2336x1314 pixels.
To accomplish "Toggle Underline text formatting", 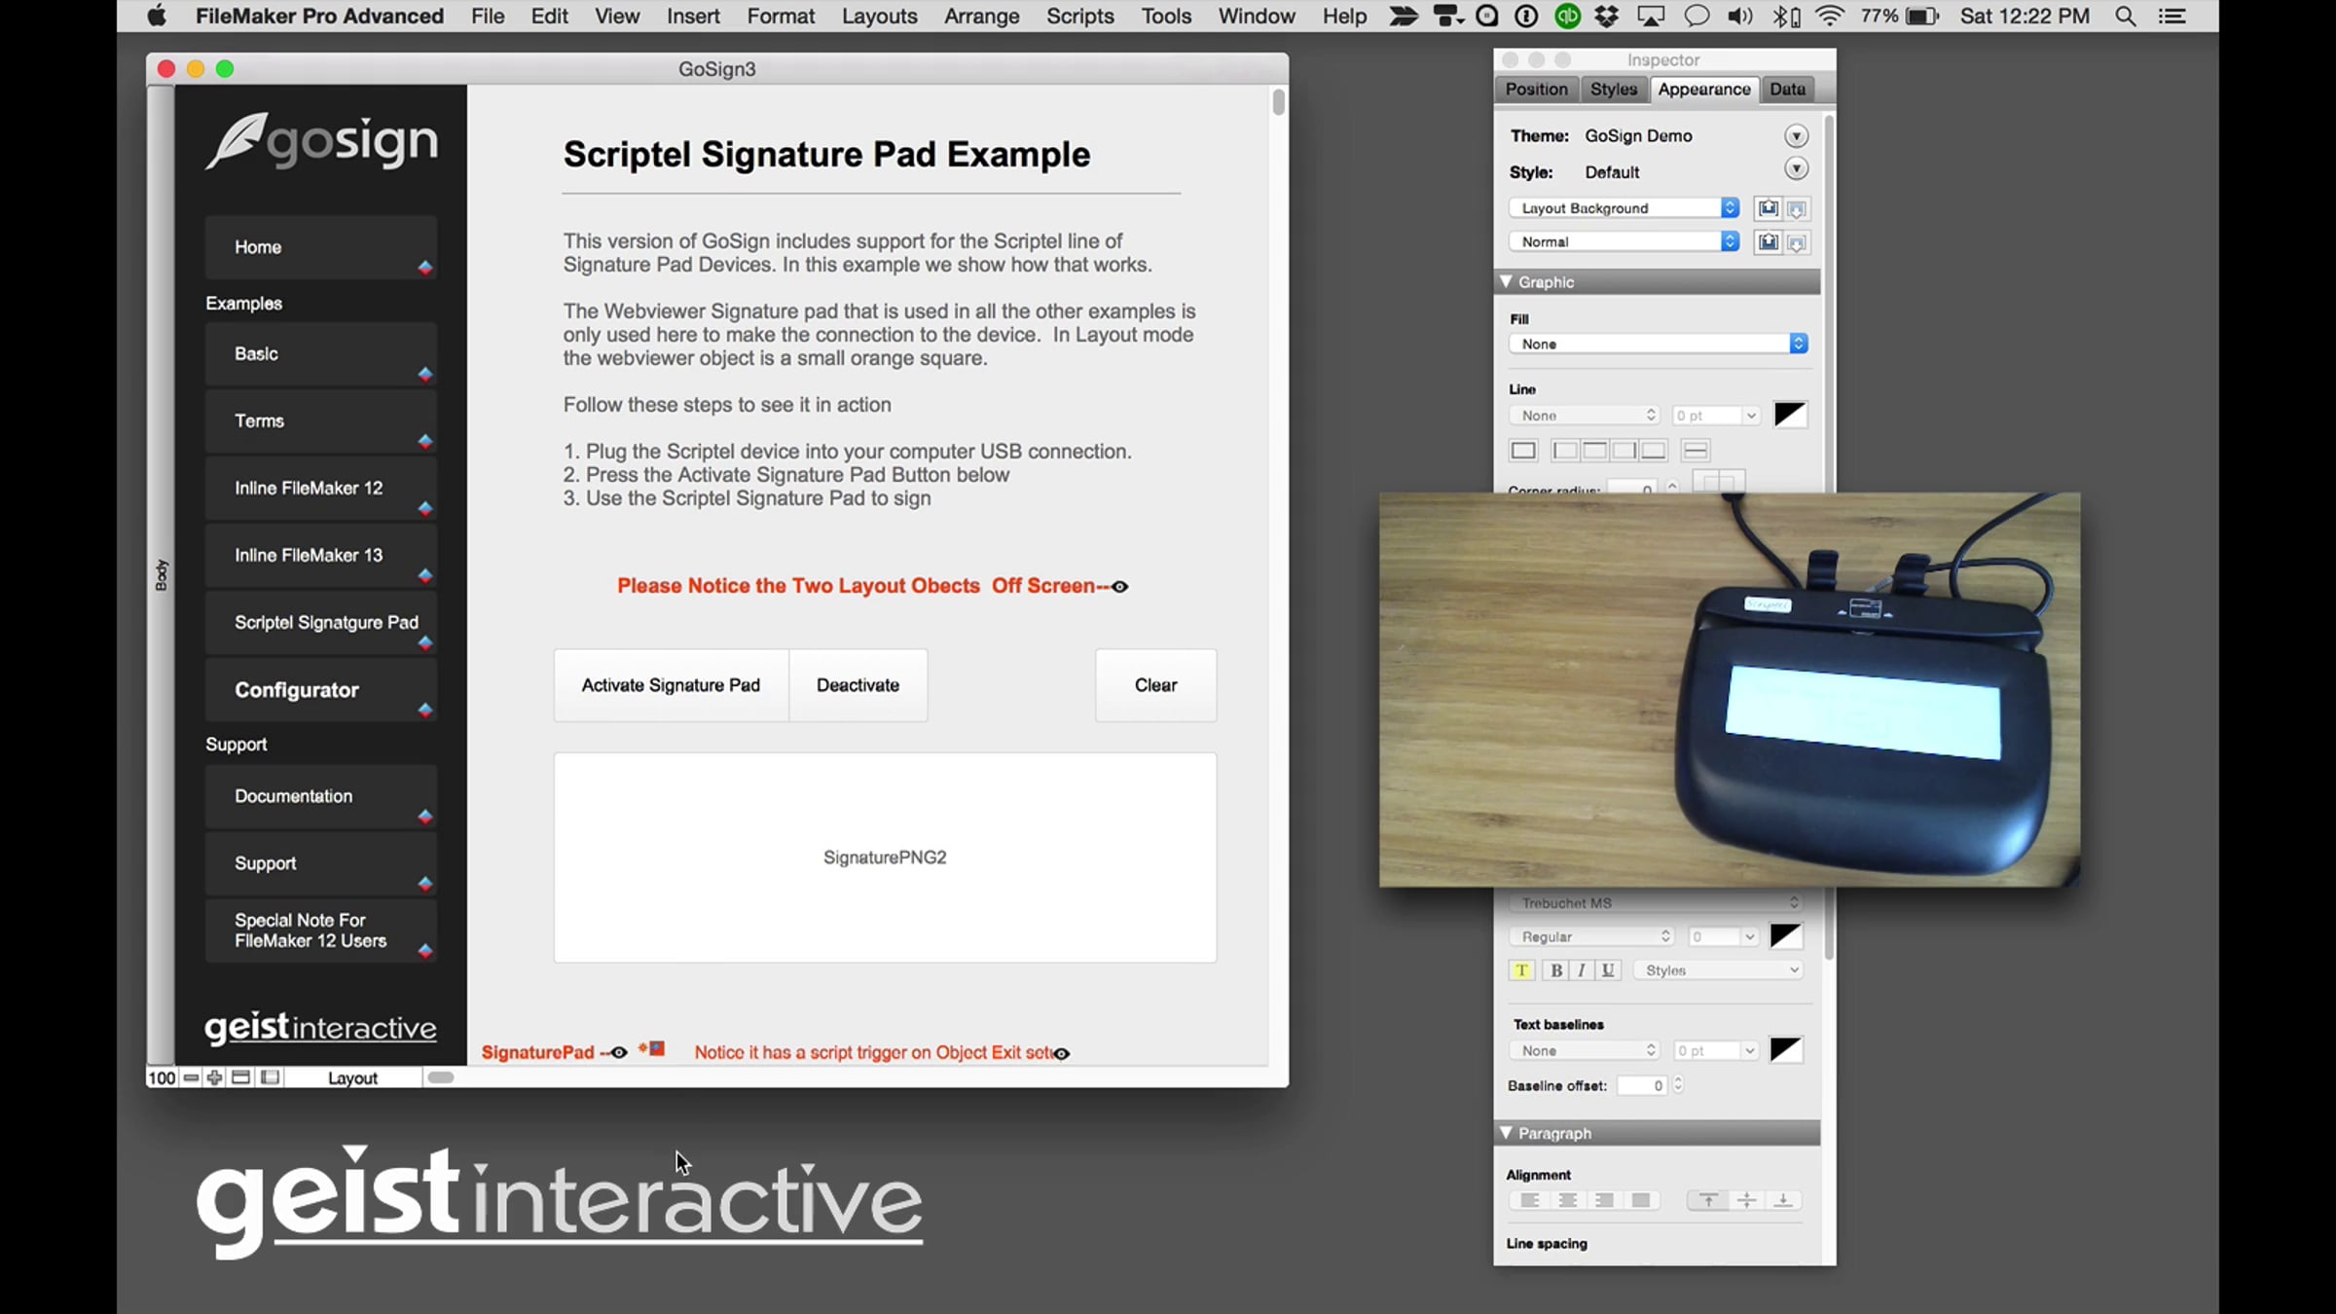I will click(1608, 970).
